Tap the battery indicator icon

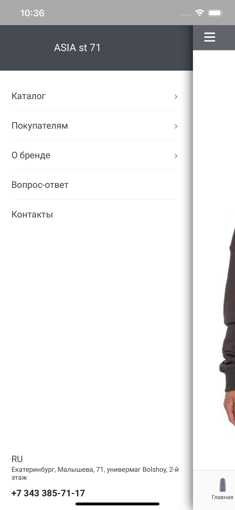215,13
